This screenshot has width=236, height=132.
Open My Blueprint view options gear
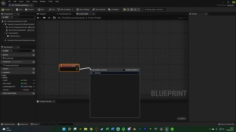pos(34,51)
